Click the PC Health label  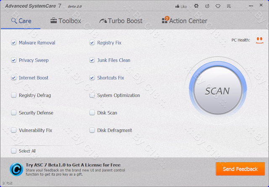click(241, 40)
